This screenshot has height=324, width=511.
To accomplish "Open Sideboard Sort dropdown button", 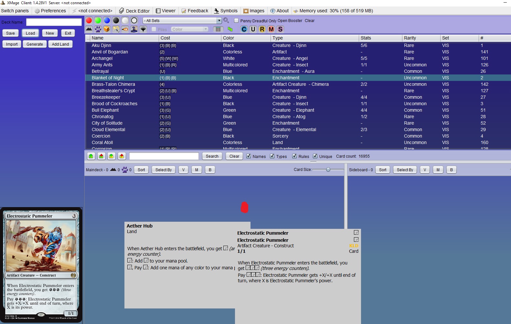I will [383, 170].
